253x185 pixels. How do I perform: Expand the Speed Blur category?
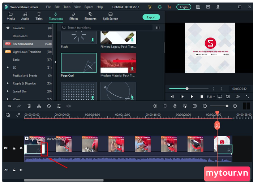[8, 91]
